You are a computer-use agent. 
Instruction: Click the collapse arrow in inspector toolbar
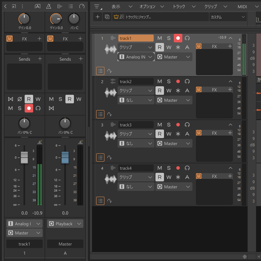coord(5,6)
